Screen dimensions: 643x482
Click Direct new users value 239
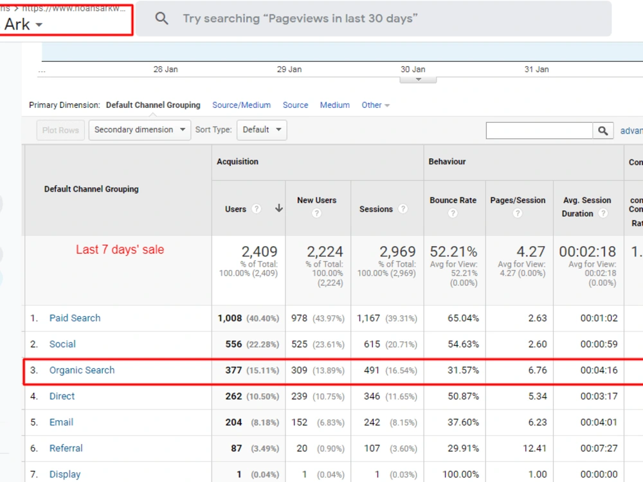300,396
